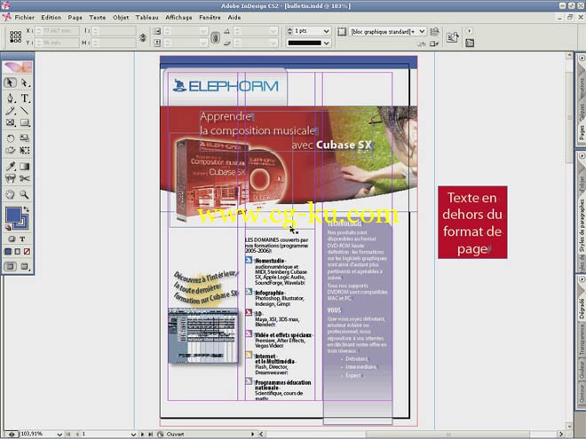Select the Type (T) tool
This screenshot has width=586, height=439.
(x=25, y=98)
